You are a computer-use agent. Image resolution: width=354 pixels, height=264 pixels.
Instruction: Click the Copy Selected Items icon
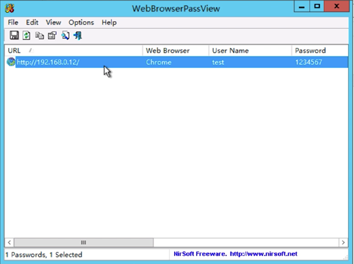[39, 36]
